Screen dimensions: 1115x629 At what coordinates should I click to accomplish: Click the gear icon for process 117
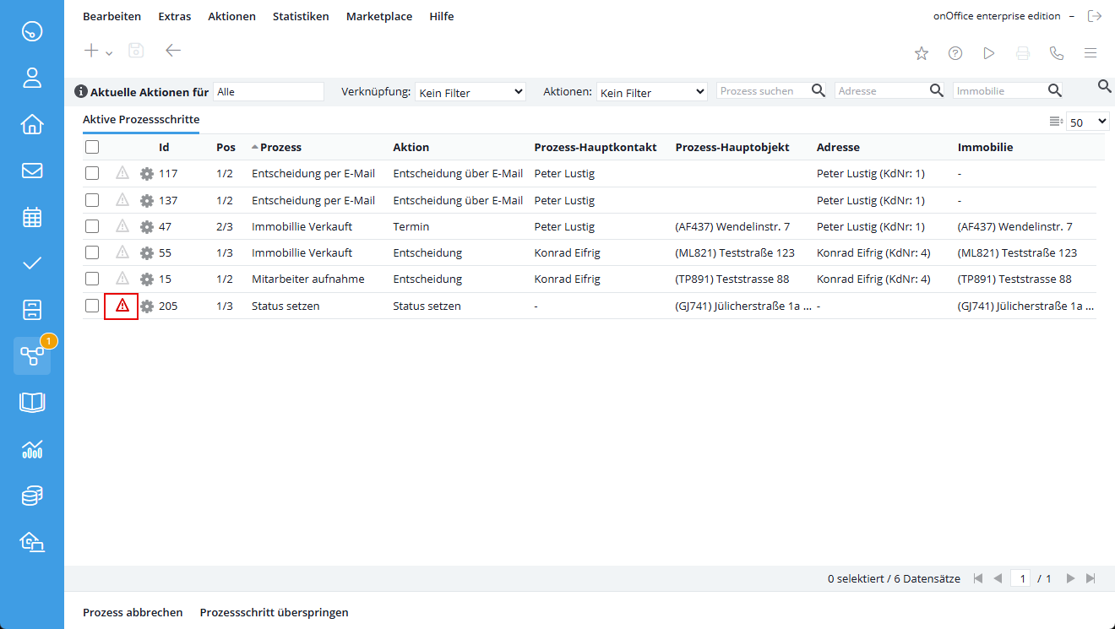click(x=147, y=174)
